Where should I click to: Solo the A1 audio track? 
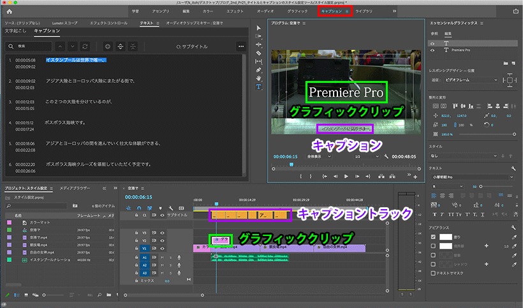170,258
